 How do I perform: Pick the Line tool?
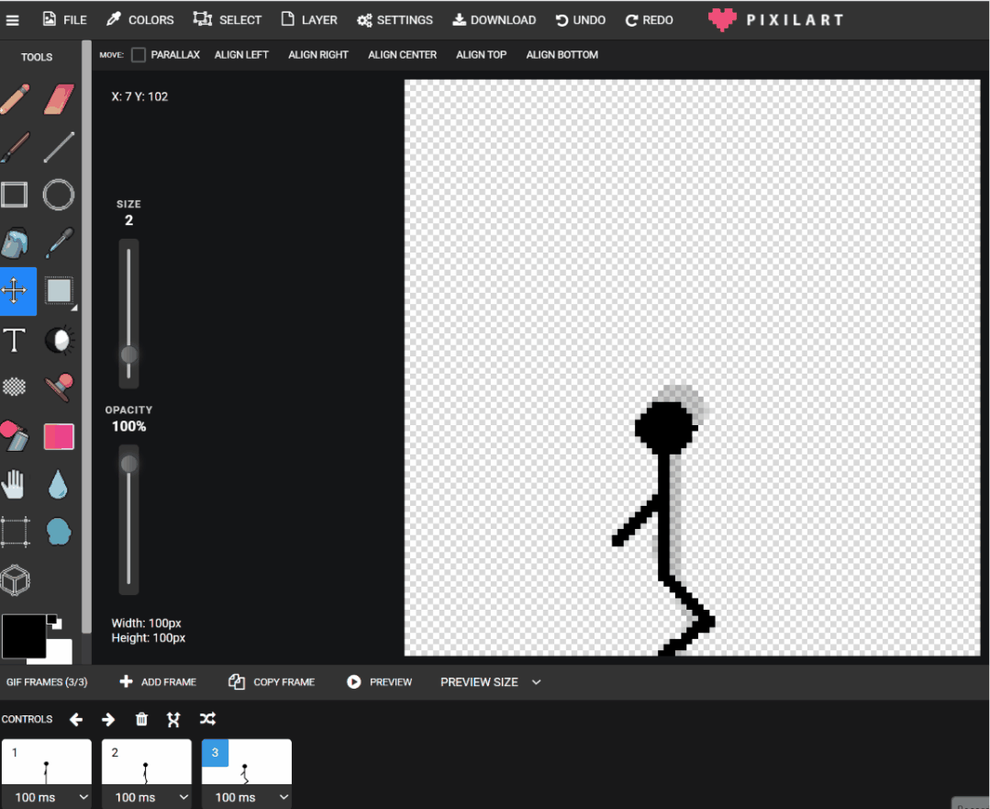(x=59, y=147)
